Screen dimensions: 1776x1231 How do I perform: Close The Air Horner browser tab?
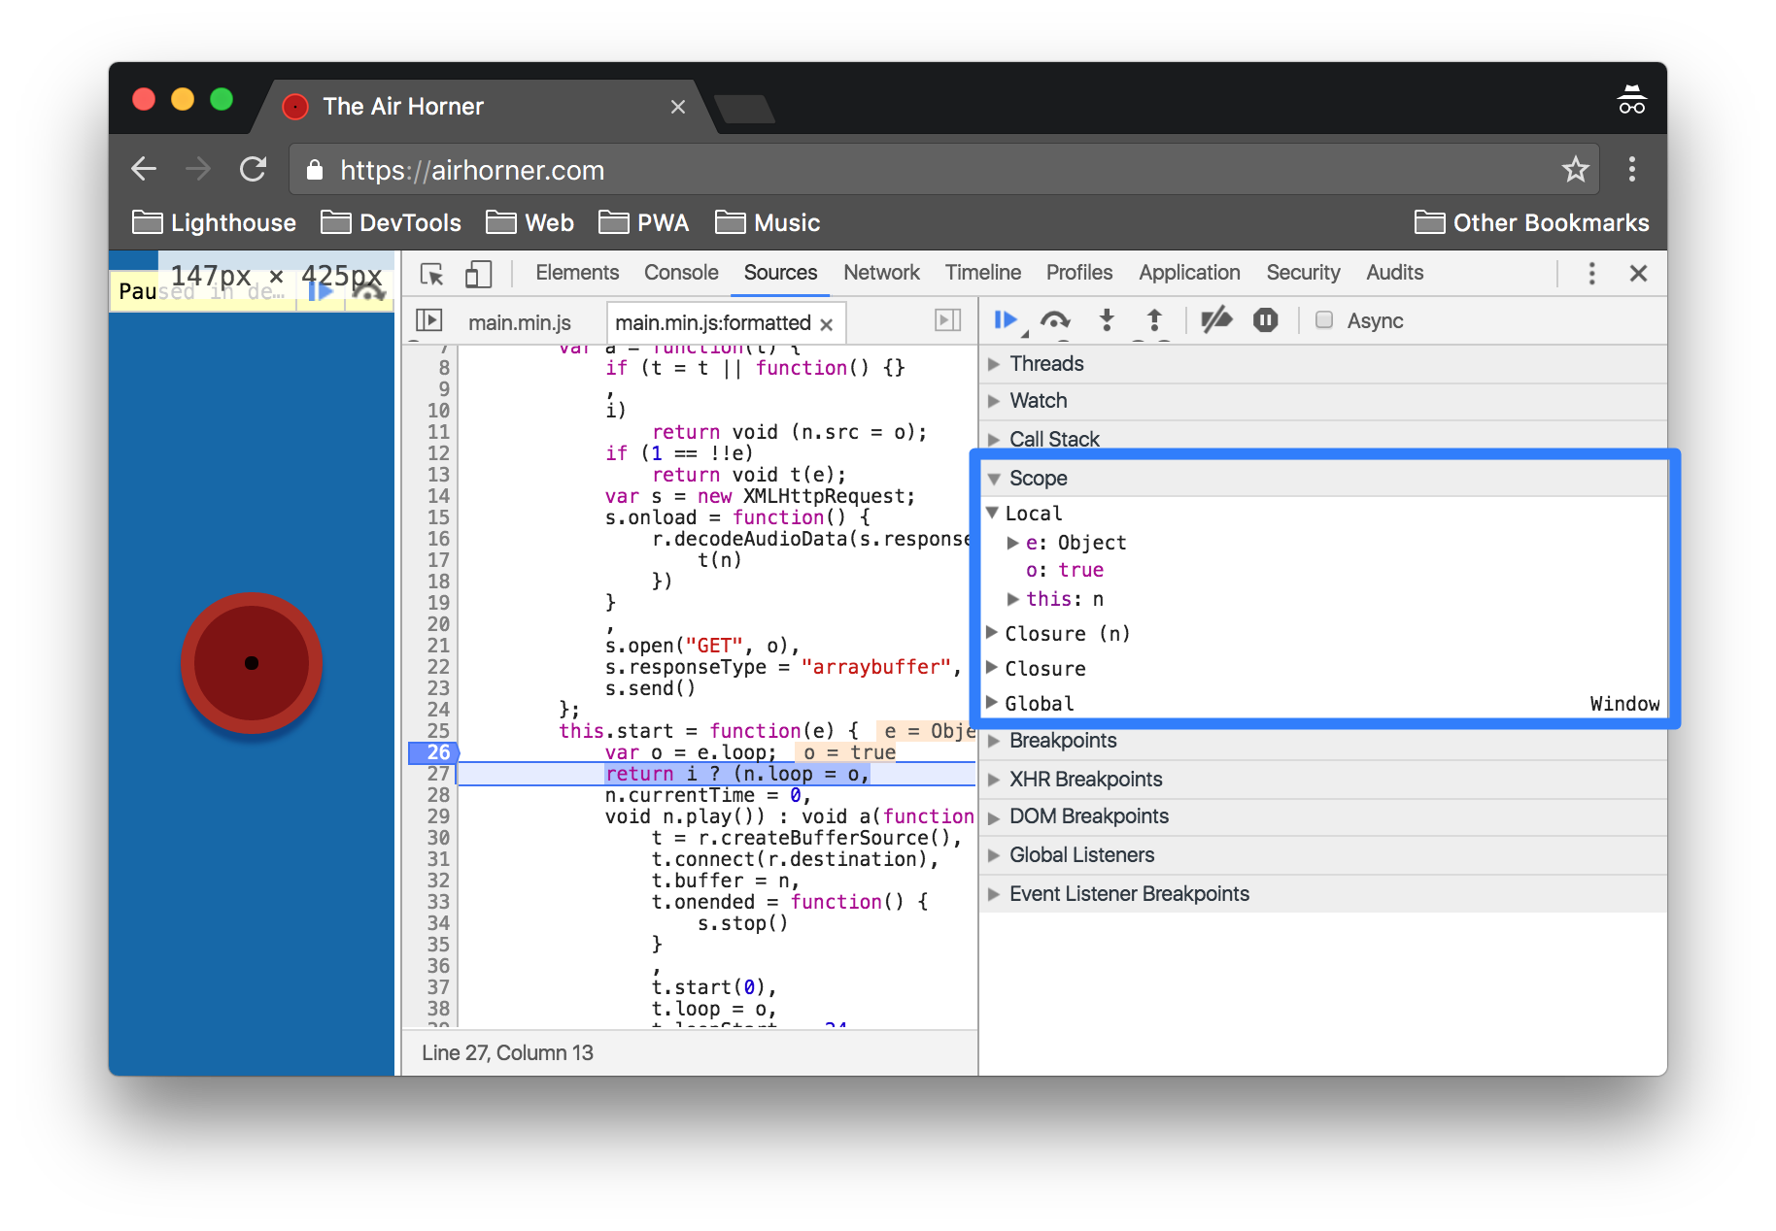(678, 107)
